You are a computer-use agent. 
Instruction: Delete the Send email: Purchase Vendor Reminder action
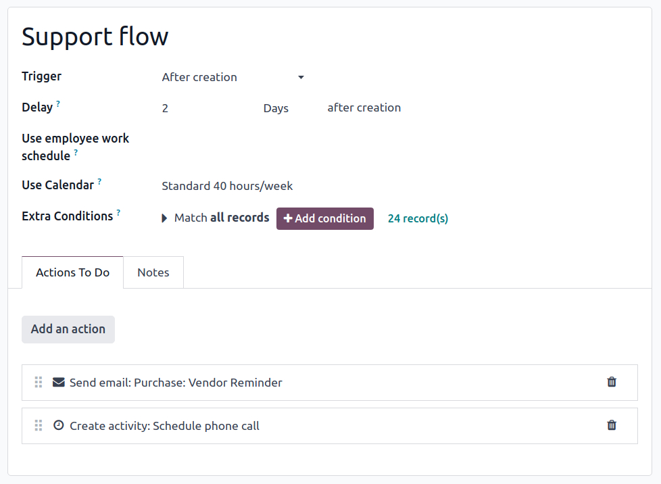click(611, 382)
